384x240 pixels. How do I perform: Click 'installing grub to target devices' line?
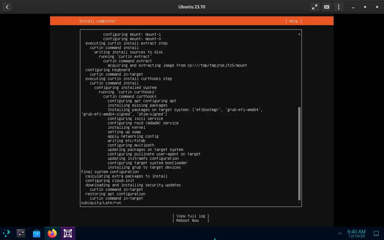click(144, 167)
